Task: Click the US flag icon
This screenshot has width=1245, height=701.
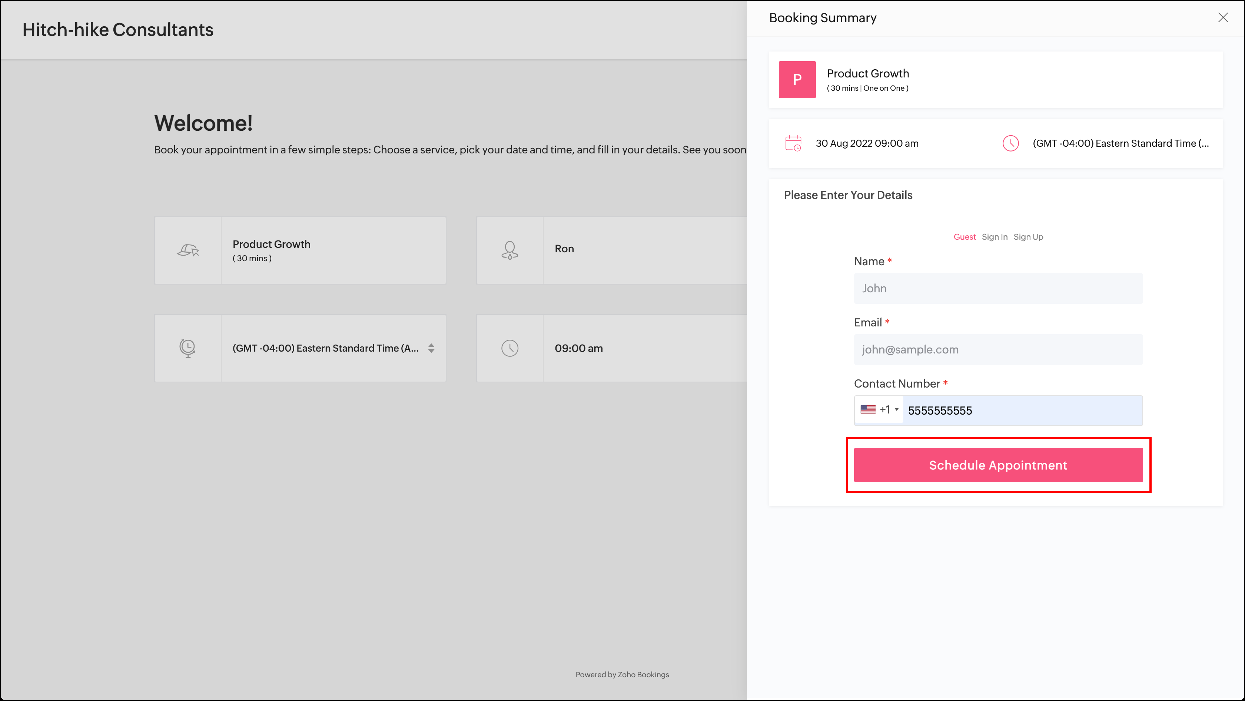Action: [868, 410]
